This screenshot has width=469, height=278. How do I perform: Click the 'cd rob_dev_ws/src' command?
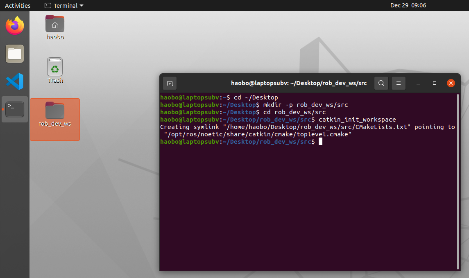[295, 112]
